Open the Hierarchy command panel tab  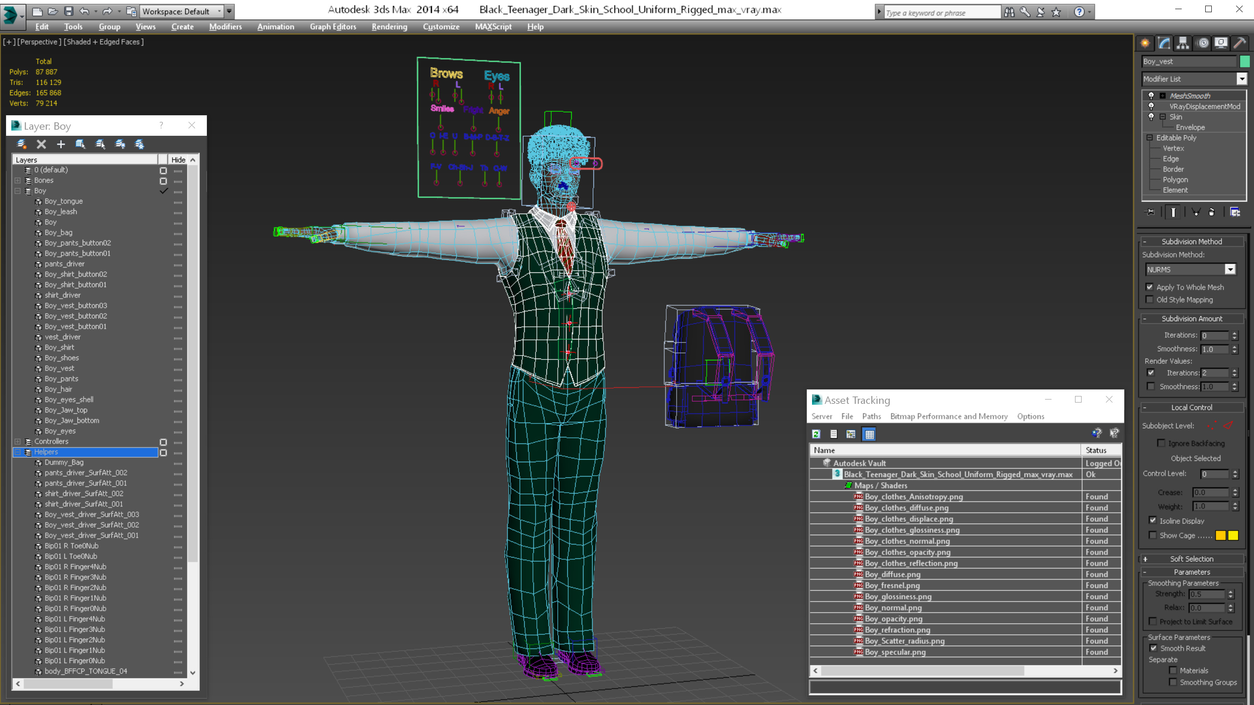point(1183,44)
